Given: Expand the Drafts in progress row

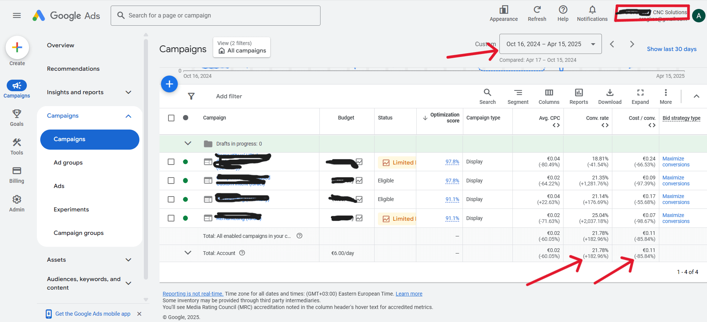Looking at the screenshot, I should [x=188, y=143].
